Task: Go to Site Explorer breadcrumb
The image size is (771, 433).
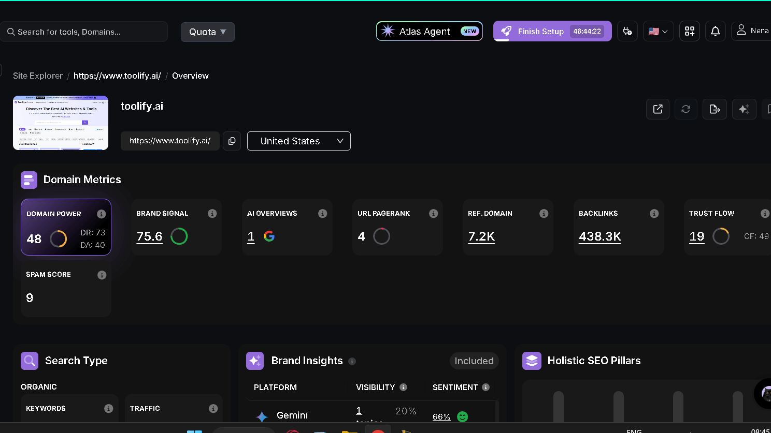Action: [38, 76]
